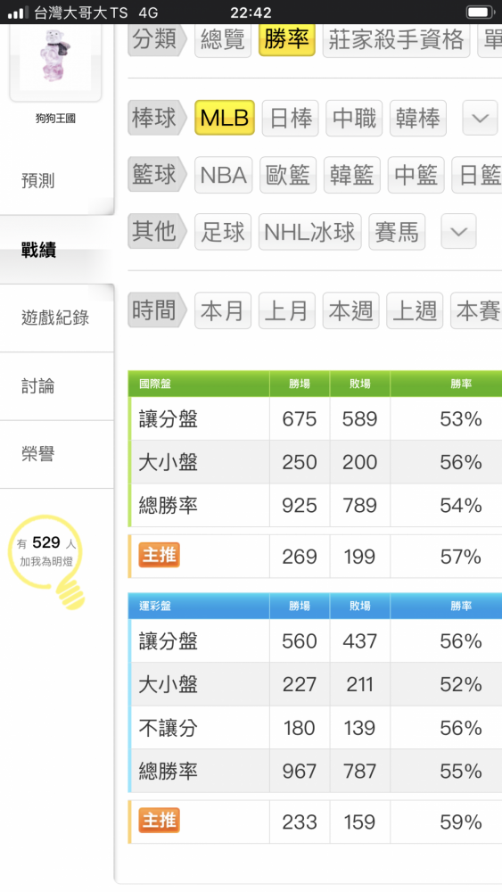Click the 運彩盤 table header

pyautogui.click(x=199, y=606)
